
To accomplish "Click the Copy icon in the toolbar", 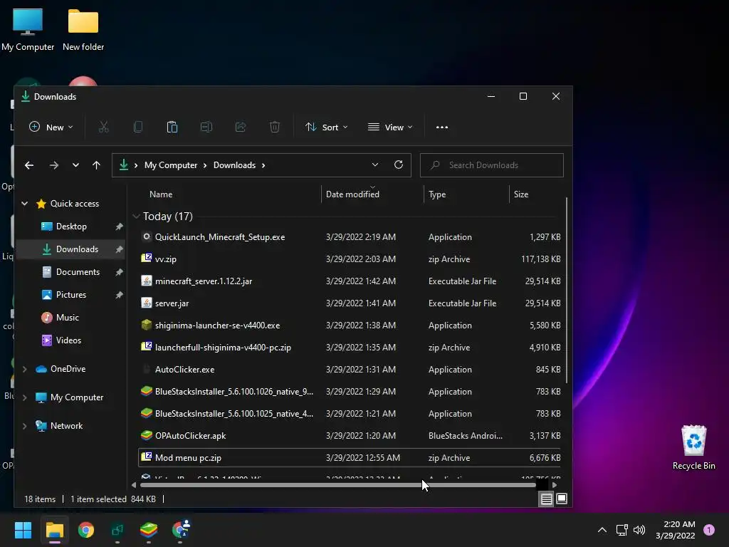I will pos(138,127).
